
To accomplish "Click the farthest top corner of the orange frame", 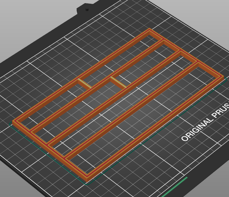I will click(149, 30).
